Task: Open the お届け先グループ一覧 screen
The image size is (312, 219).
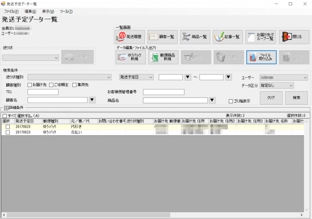Action: (260, 37)
